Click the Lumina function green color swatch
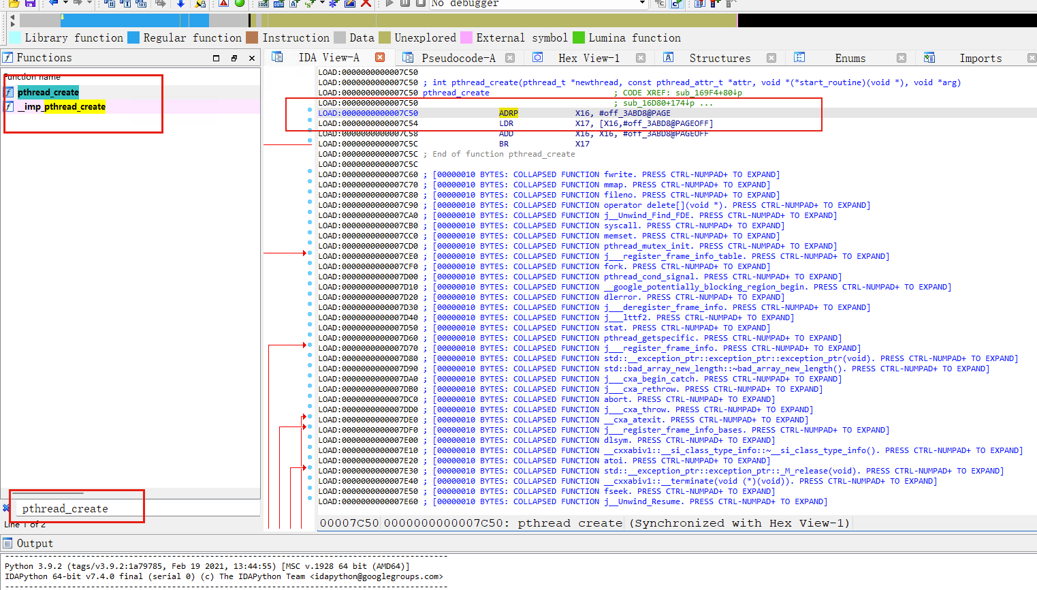This screenshot has width=1037, height=590. pos(579,37)
